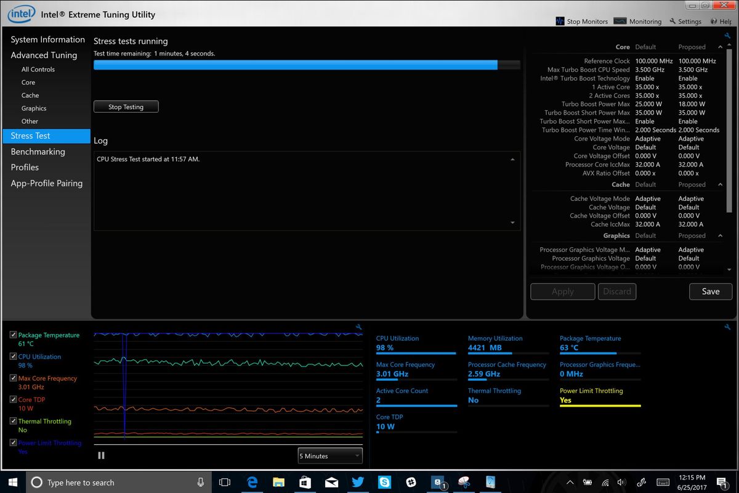Click the blue wrench icon above the tuning panel
739x493 pixels.
click(x=727, y=36)
